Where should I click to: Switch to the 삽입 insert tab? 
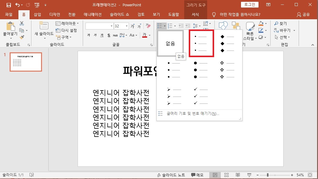(37, 14)
